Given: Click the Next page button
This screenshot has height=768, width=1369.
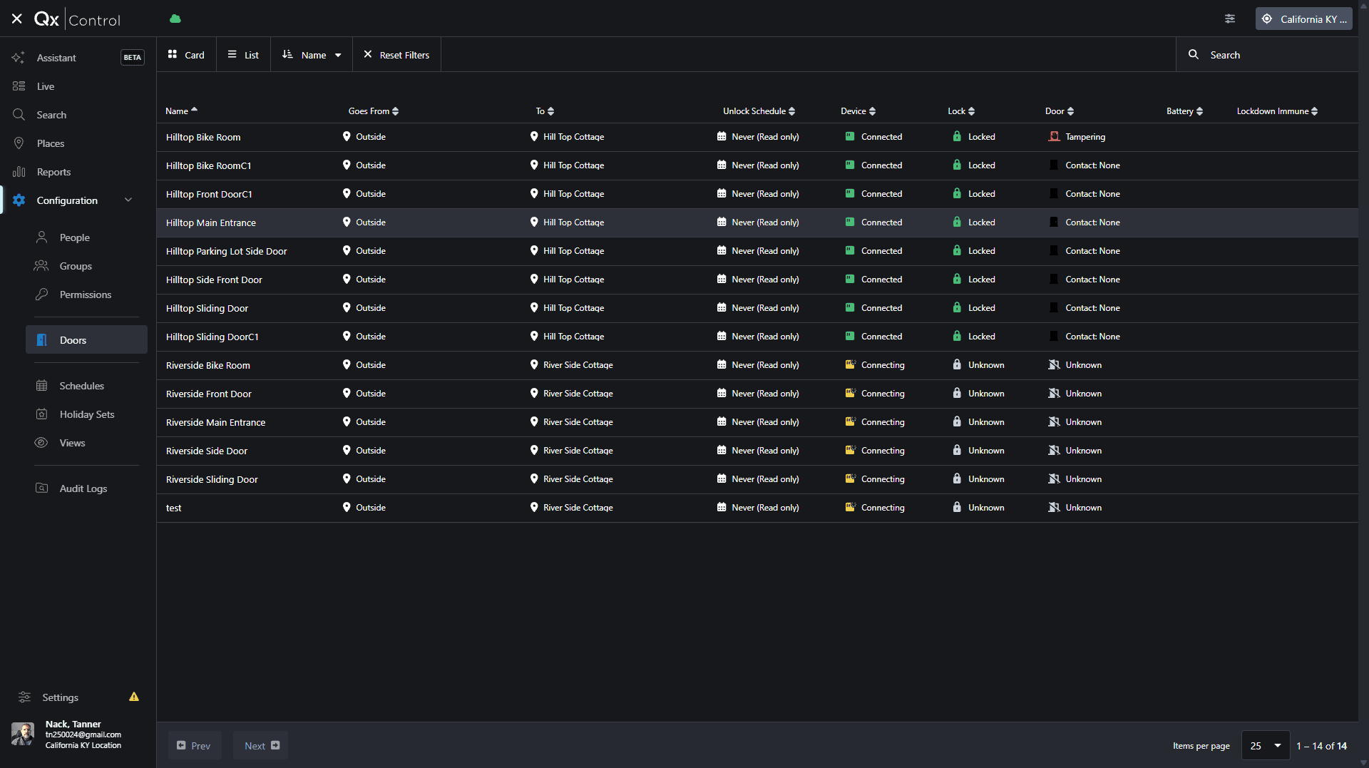Looking at the screenshot, I should 261,746.
